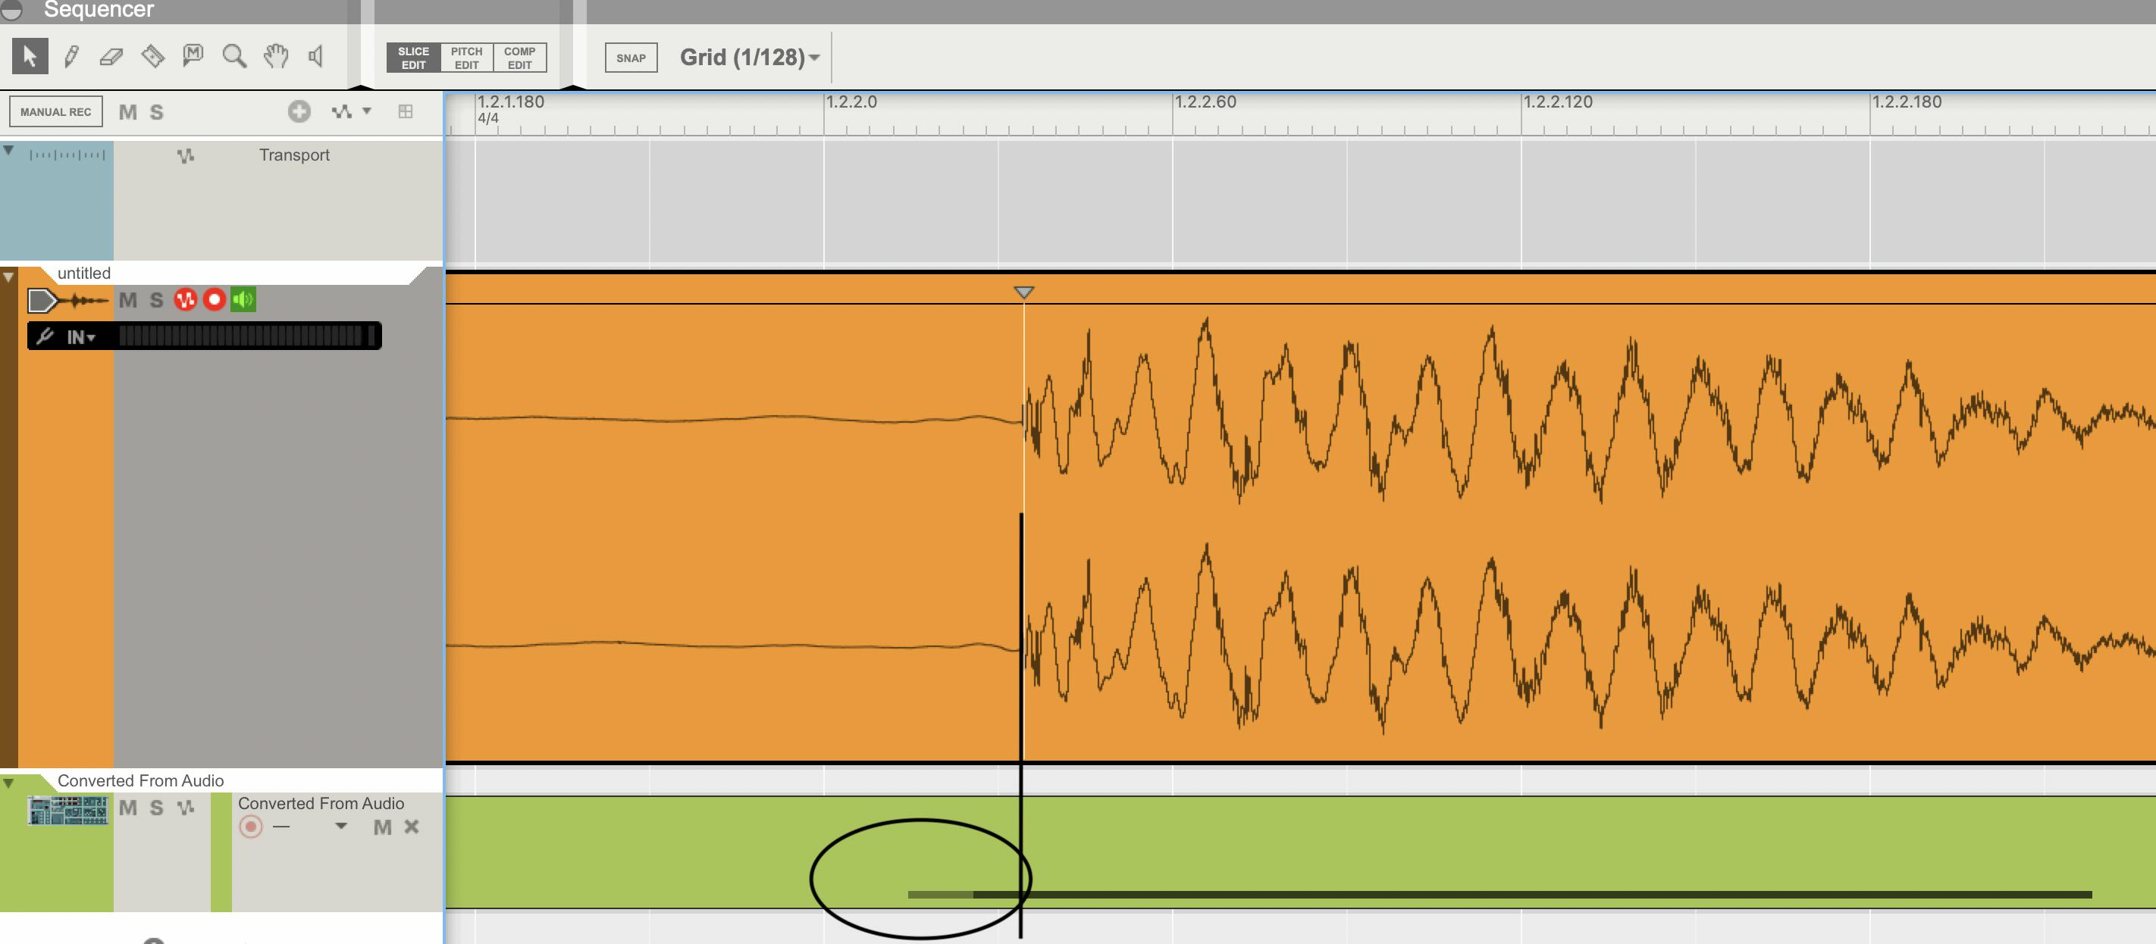
Task: Toggle Manual Rec button
Action: tap(56, 112)
